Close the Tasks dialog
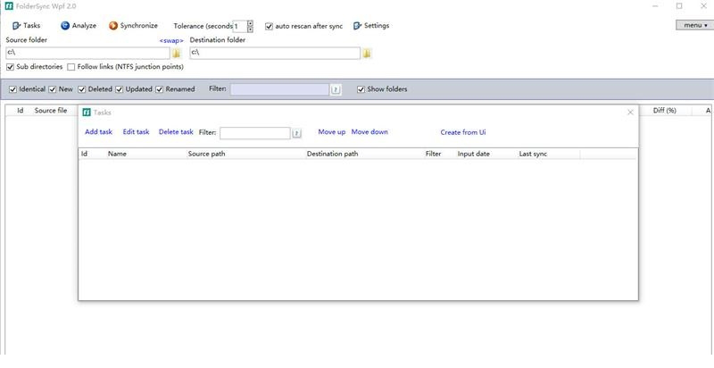The image size is (714, 368). (x=630, y=113)
